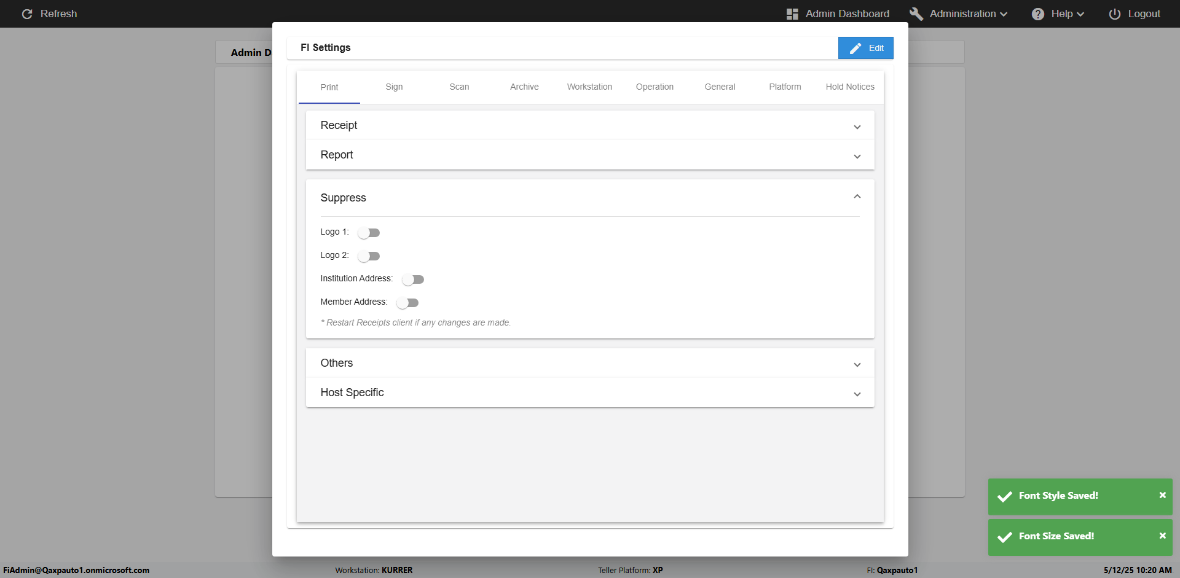Open the Help dropdown arrow
1180x578 pixels.
click(x=1080, y=14)
